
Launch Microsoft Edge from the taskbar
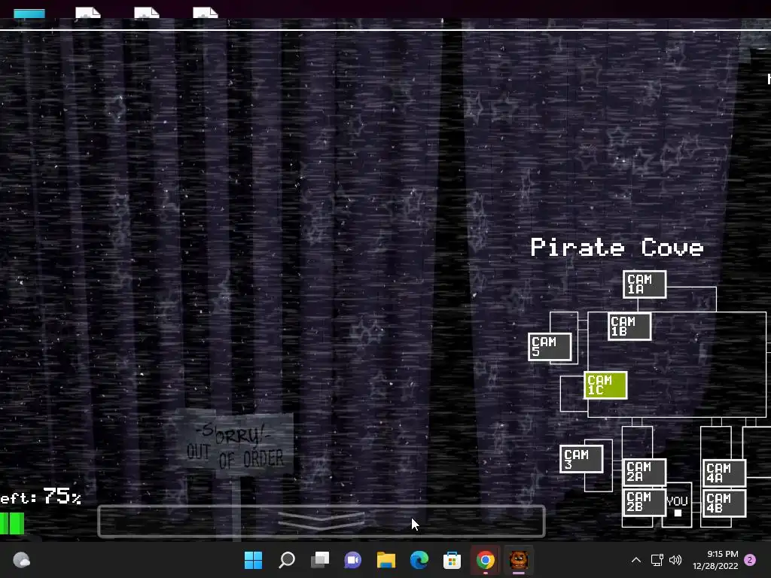pos(419,560)
